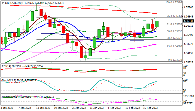Click the GBPUSD,Daily chart title

click(x=12, y=2)
